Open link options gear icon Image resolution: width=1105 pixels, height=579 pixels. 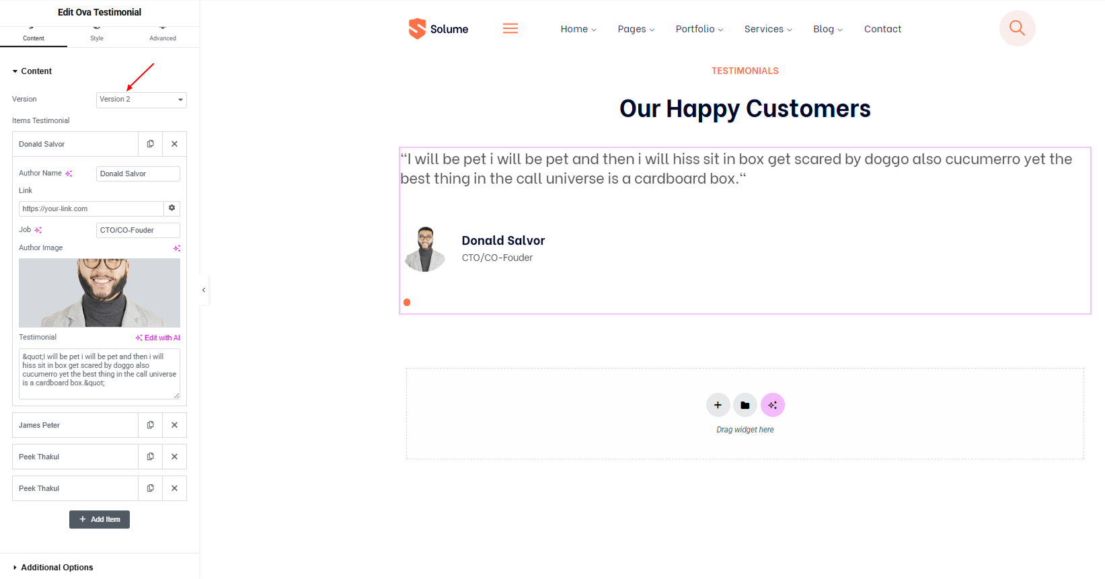coord(172,208)
